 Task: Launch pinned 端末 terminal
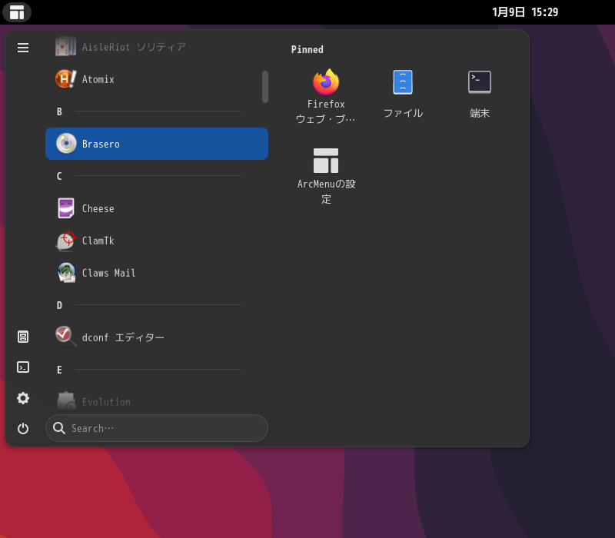click(x=480, y=96)
